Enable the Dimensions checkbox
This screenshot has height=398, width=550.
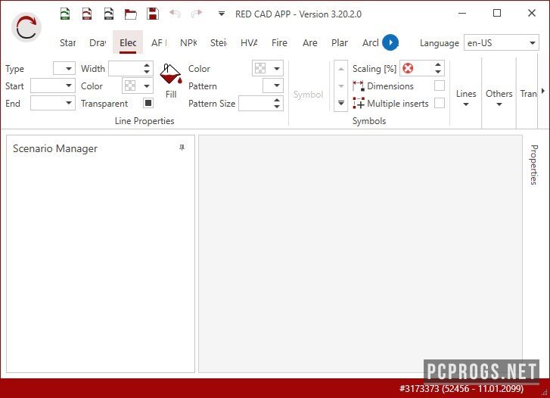coord(439,86)
